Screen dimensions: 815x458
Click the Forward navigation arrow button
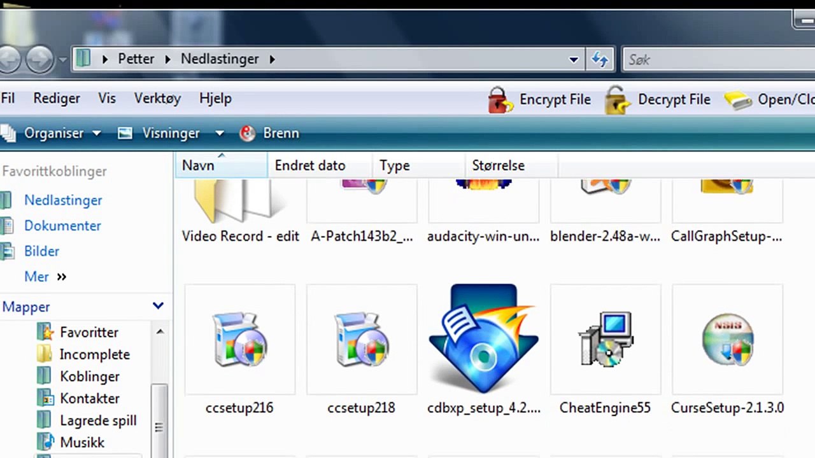pos(39,59)
